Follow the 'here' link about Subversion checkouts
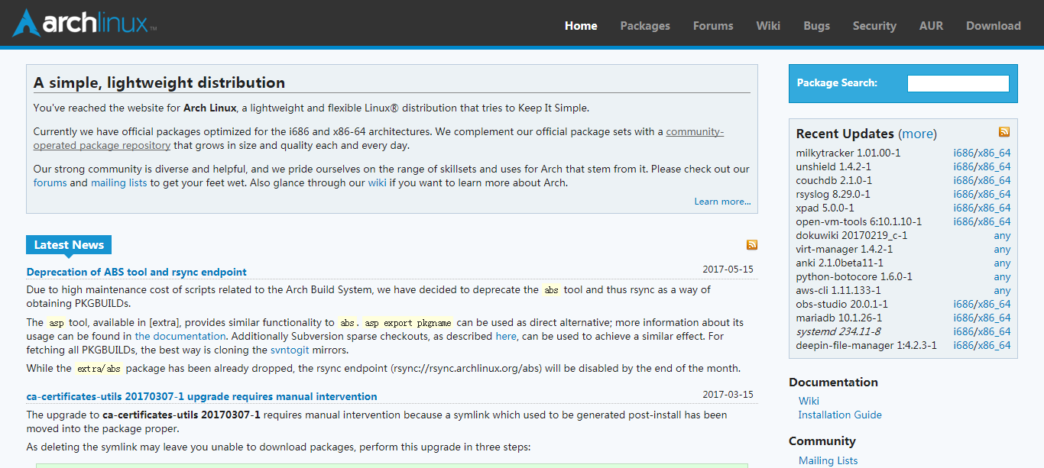The width and height of the screenshot is (1044, 468). point(506,336)
